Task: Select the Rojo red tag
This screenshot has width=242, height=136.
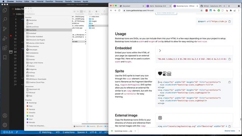Action: tap(31, 106)
